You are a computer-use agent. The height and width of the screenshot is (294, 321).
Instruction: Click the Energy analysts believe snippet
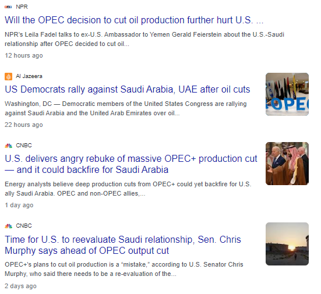[x=128, y=189]
